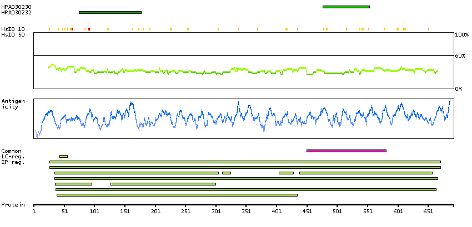This screenshot has height=227, width=472.
Task: Click position 351 on the protein axis
Action: coord(247,211)
